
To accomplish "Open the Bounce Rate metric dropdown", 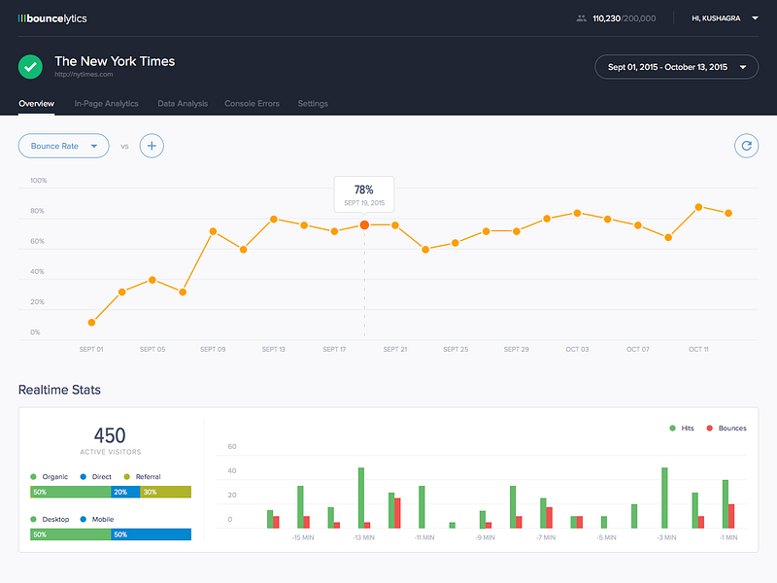I will point(63,146).
